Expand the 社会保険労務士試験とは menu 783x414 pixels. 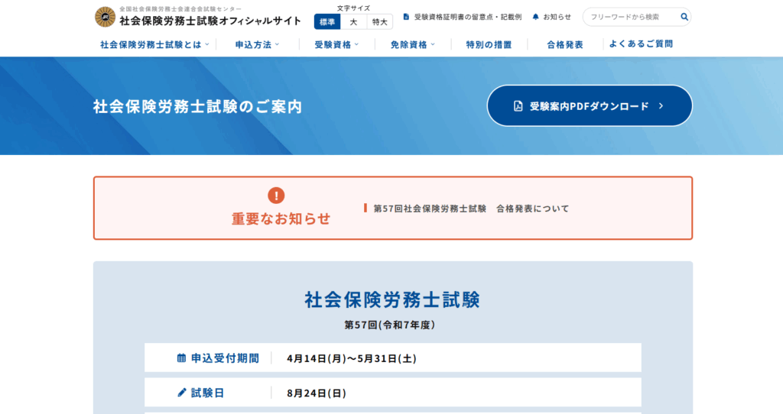(155, 45)
